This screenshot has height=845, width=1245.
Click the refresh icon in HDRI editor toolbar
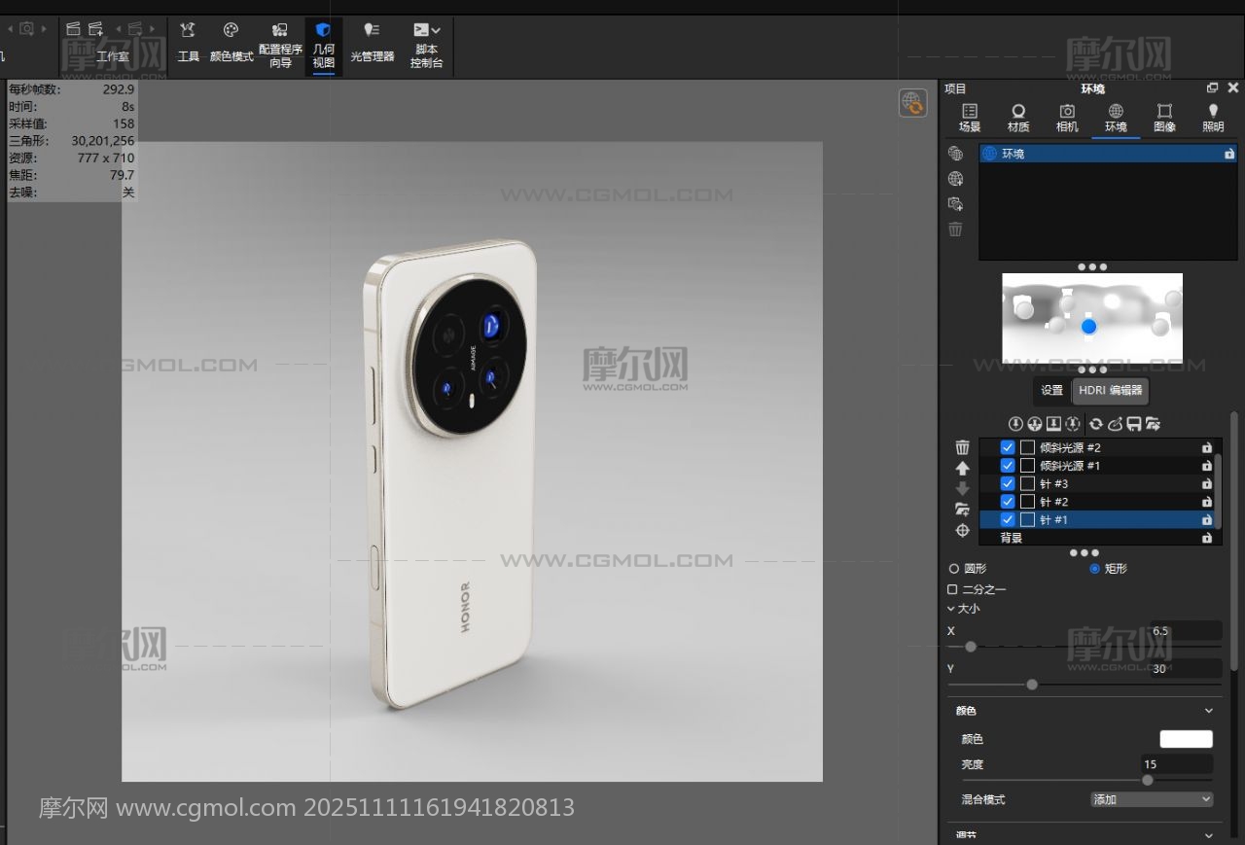pos(1095,424)
